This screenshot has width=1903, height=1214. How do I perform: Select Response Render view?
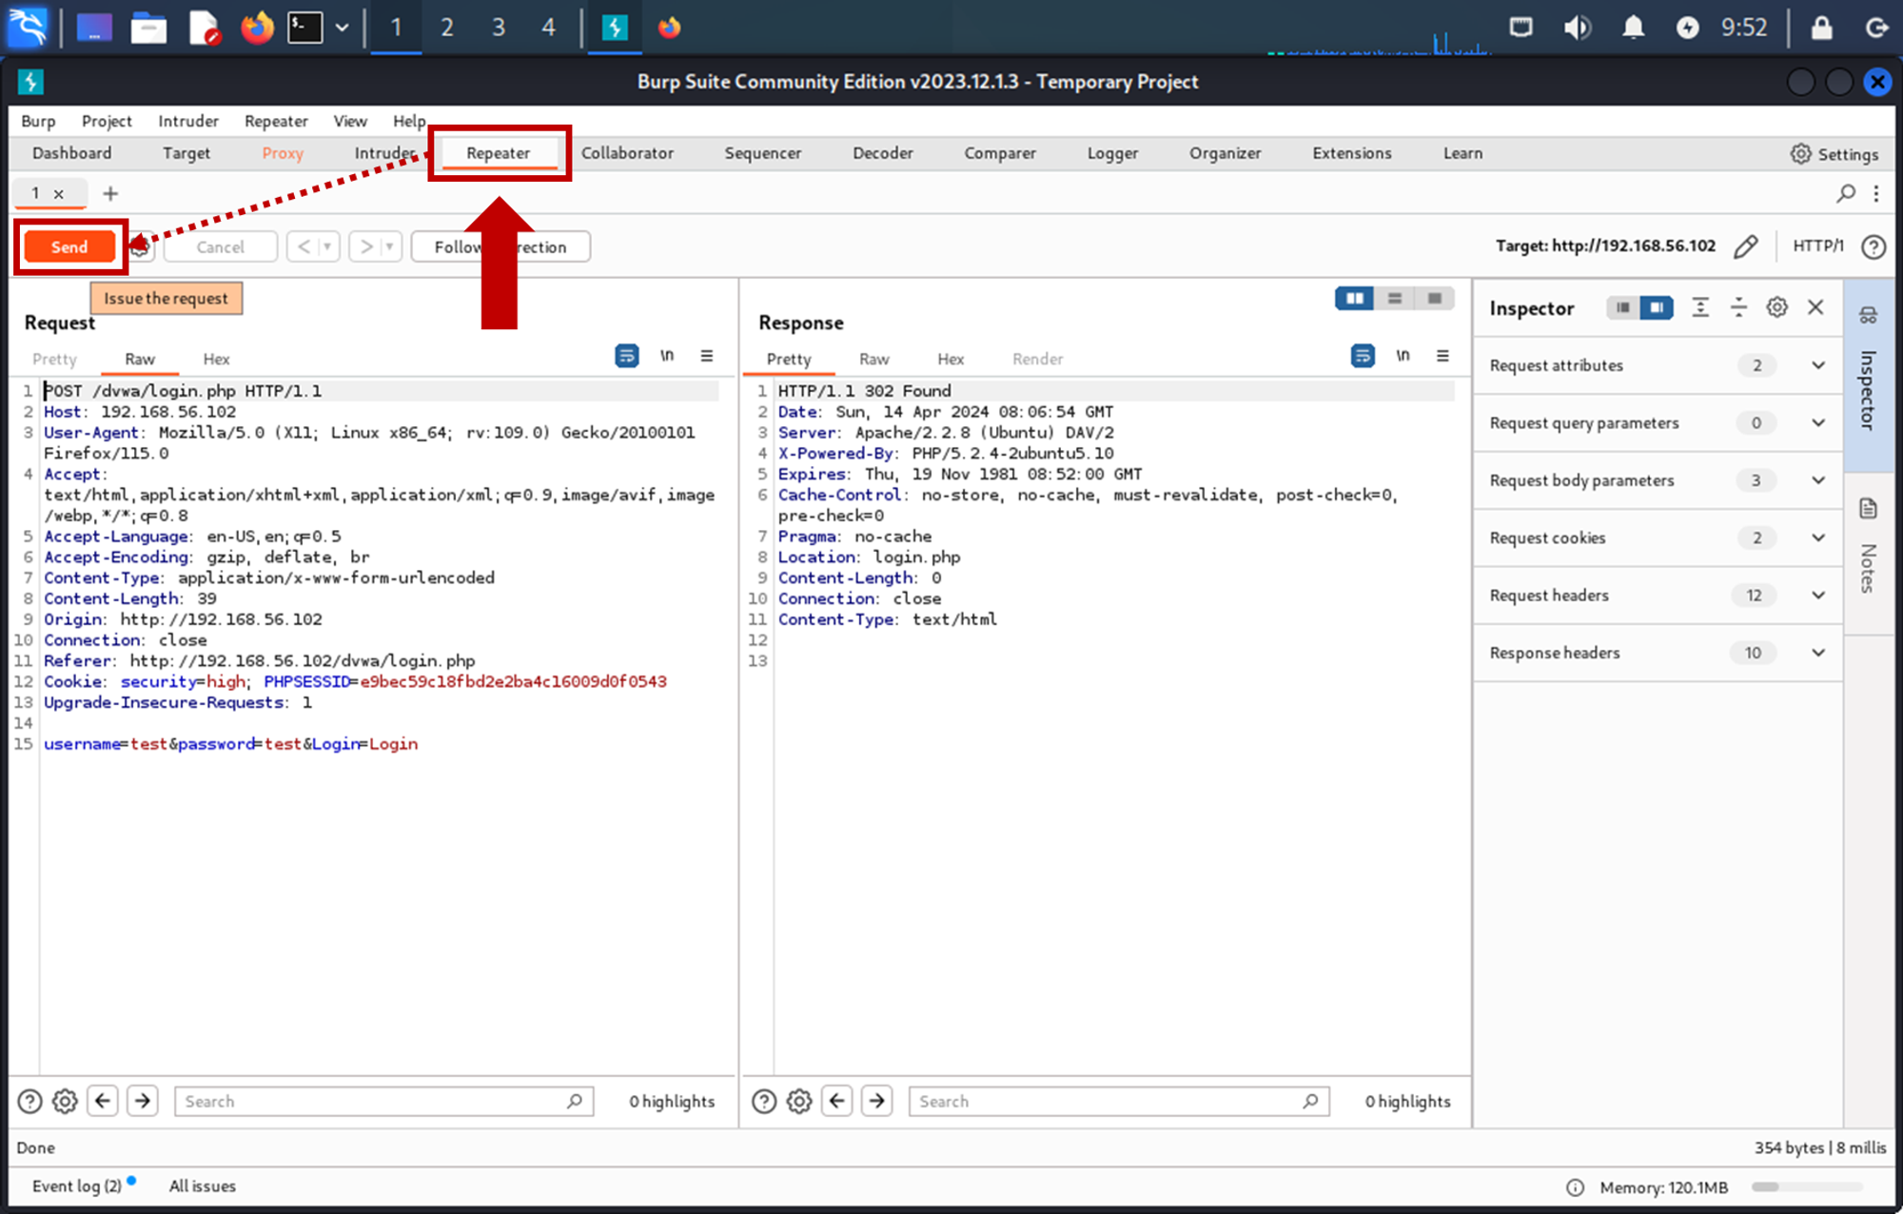point(1037,359)
